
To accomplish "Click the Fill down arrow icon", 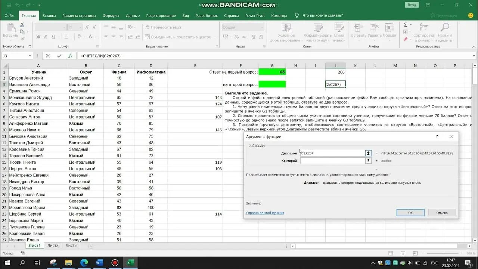I will pos(406,32).
